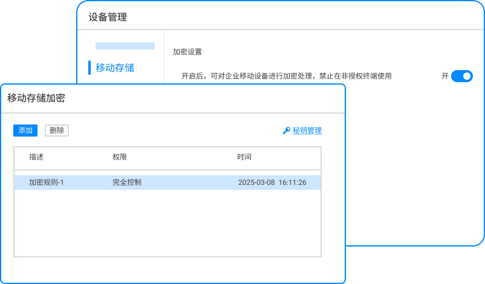485x284 pixels.
Task: Click the 2025-03-08 16:11:26 timestamp cell
Action: point(272,182)
